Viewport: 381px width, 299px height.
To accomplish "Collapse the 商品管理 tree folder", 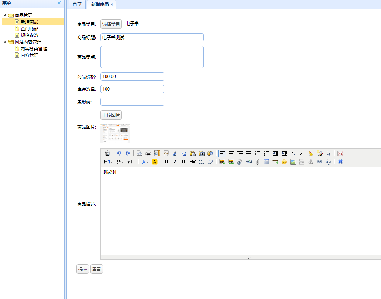I will pos(5,15).
